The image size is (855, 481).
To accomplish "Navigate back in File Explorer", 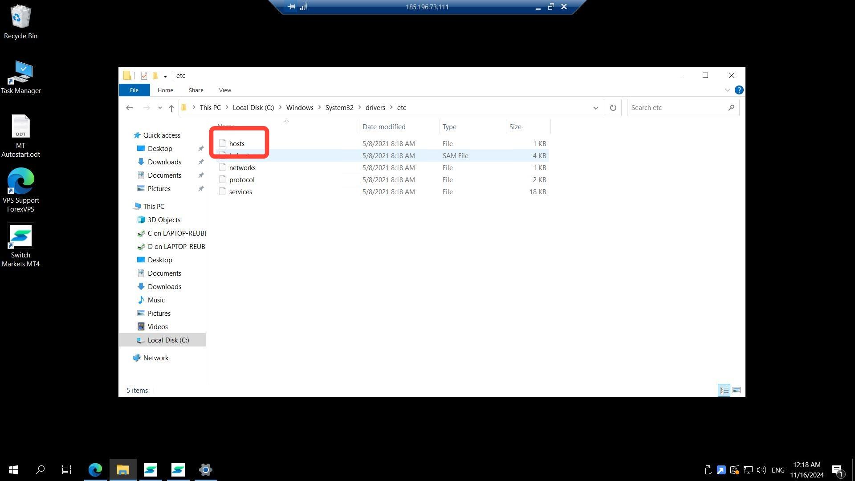I will (x=130, y=108).
